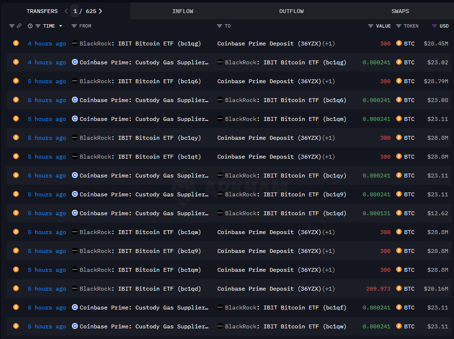Viewport: 454px width, 339px height.
Task: Click Bitcoin chain icon on $12.62 row
Action: [16, 213]
